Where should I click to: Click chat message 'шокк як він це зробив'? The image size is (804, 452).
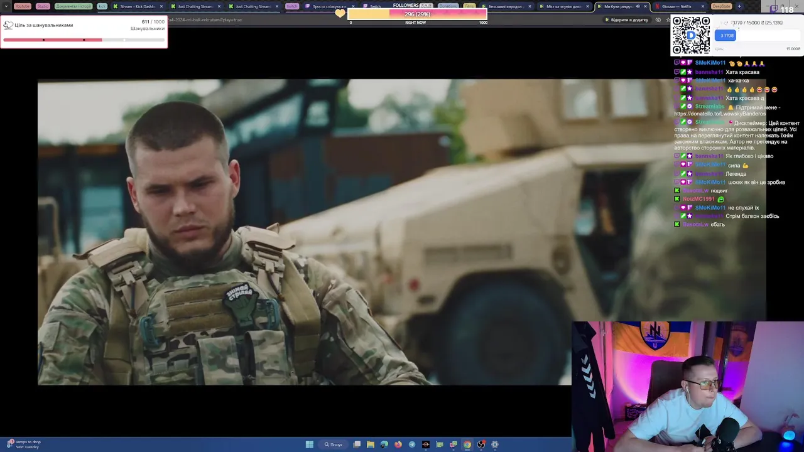point(756,182)
